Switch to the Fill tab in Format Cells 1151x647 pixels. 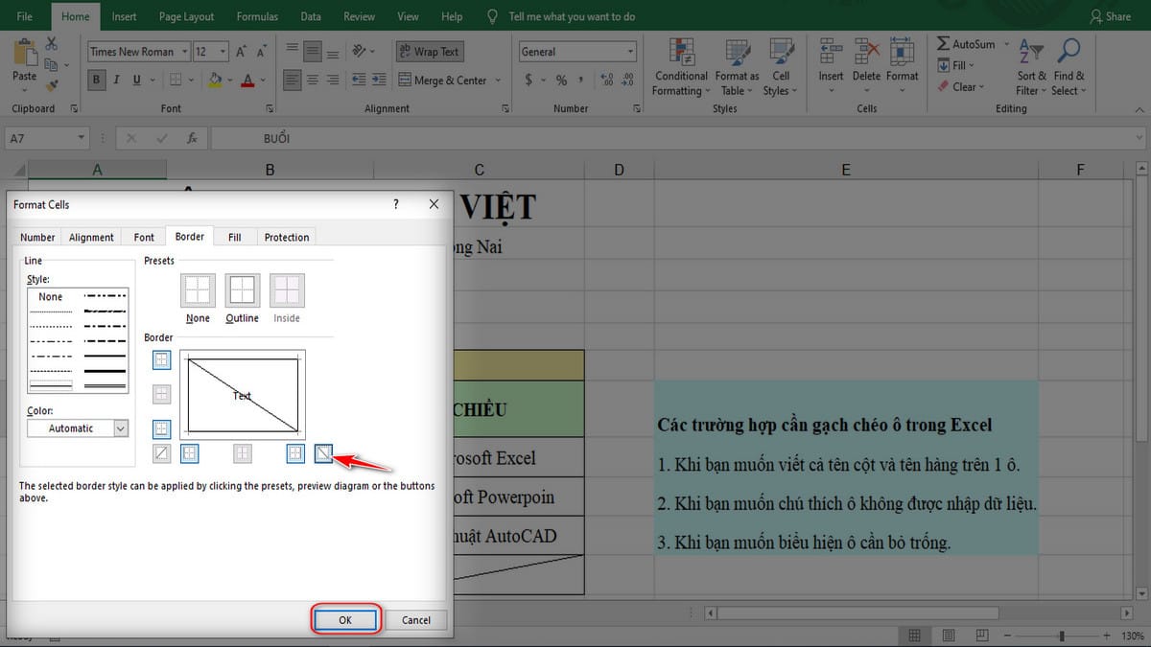tap(235, 237)
